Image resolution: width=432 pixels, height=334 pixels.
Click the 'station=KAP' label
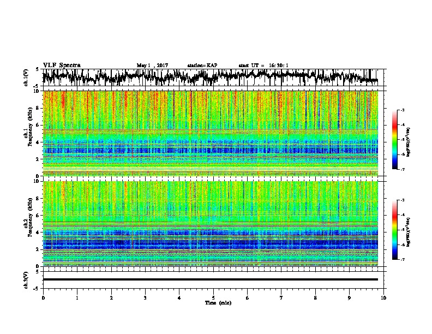[x=202, y=65]
